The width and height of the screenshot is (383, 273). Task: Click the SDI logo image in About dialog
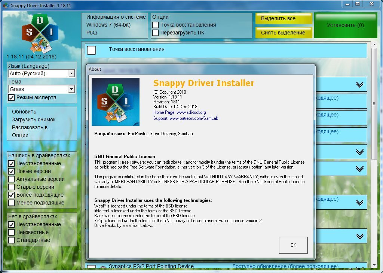116,102
